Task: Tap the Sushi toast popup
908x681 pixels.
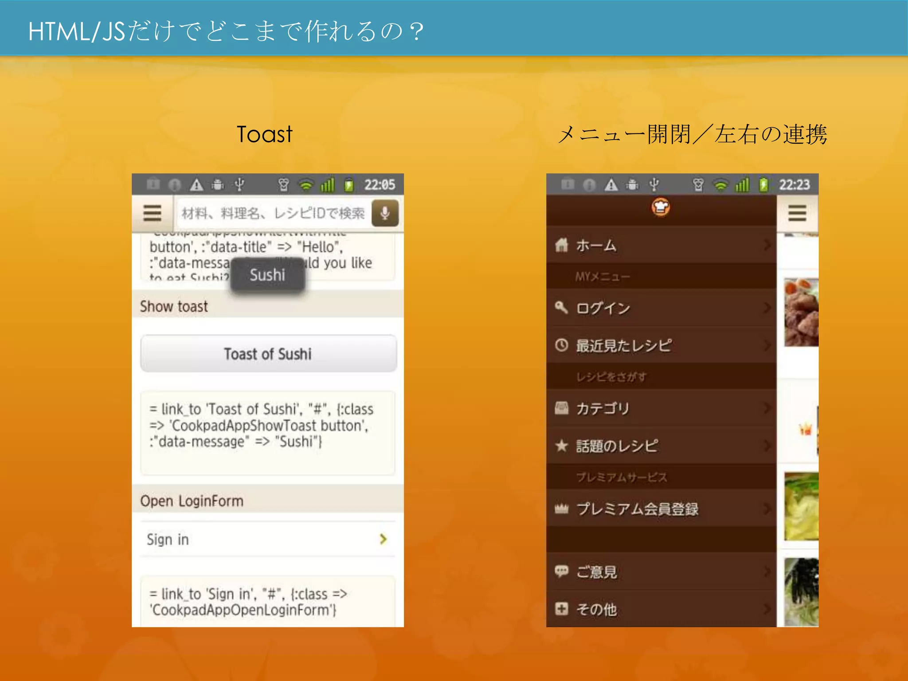Action: 268,275
